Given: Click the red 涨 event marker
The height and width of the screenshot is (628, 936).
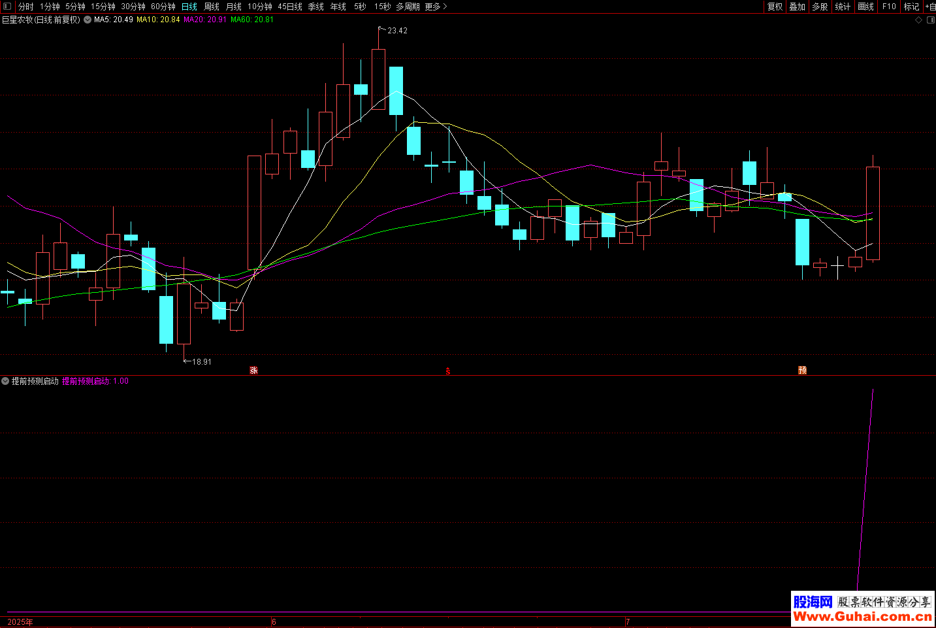Looking at the screenshot, I should pyautogui.click(x=254, y=371).
